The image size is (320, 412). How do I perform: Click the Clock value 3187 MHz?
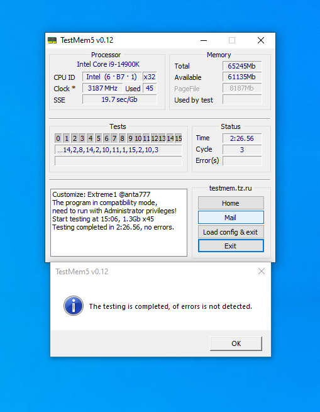(x=102, y=88)
